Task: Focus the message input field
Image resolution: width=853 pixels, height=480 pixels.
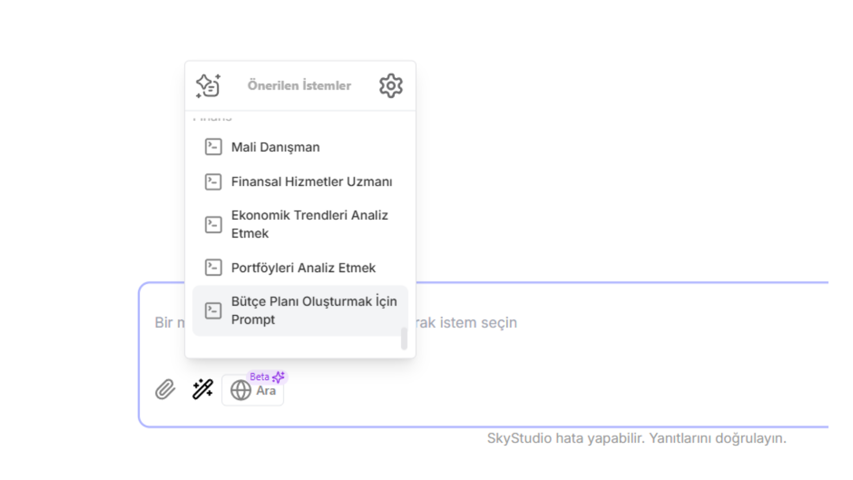Action: pyautogui.click(x=483, y=323)
